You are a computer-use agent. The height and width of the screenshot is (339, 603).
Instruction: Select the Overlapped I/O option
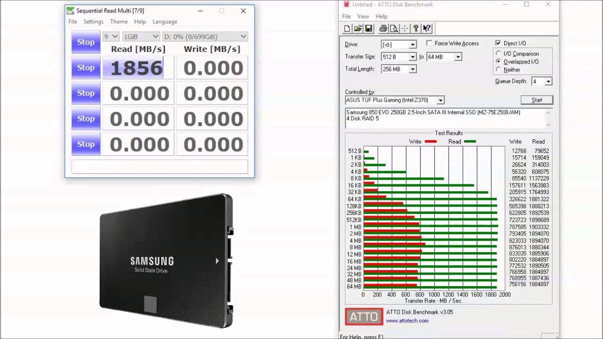coord(498,62)
